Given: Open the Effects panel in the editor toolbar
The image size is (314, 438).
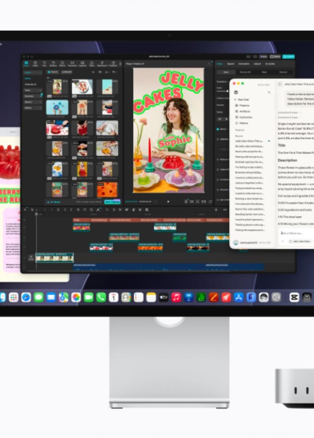Looking at the screenshot, I should pos(62,64).
